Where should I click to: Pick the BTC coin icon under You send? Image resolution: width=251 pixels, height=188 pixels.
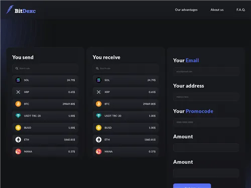pyautogui.click(x=18, y=104)
